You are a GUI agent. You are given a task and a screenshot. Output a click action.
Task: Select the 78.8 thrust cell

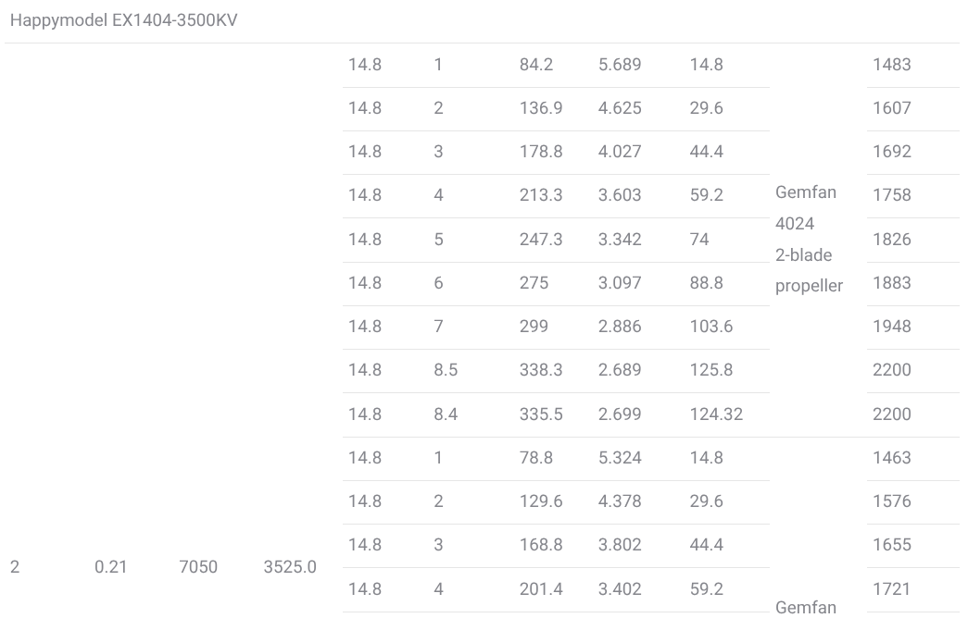point(535,458)
